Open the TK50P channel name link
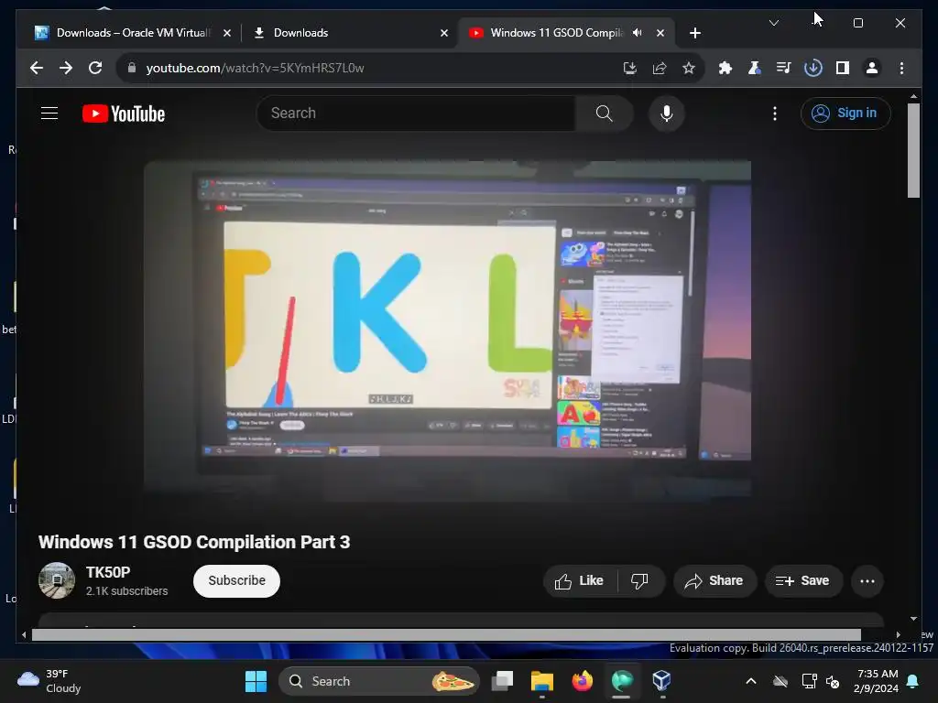 pyautogui.click(x=108, y=572)
